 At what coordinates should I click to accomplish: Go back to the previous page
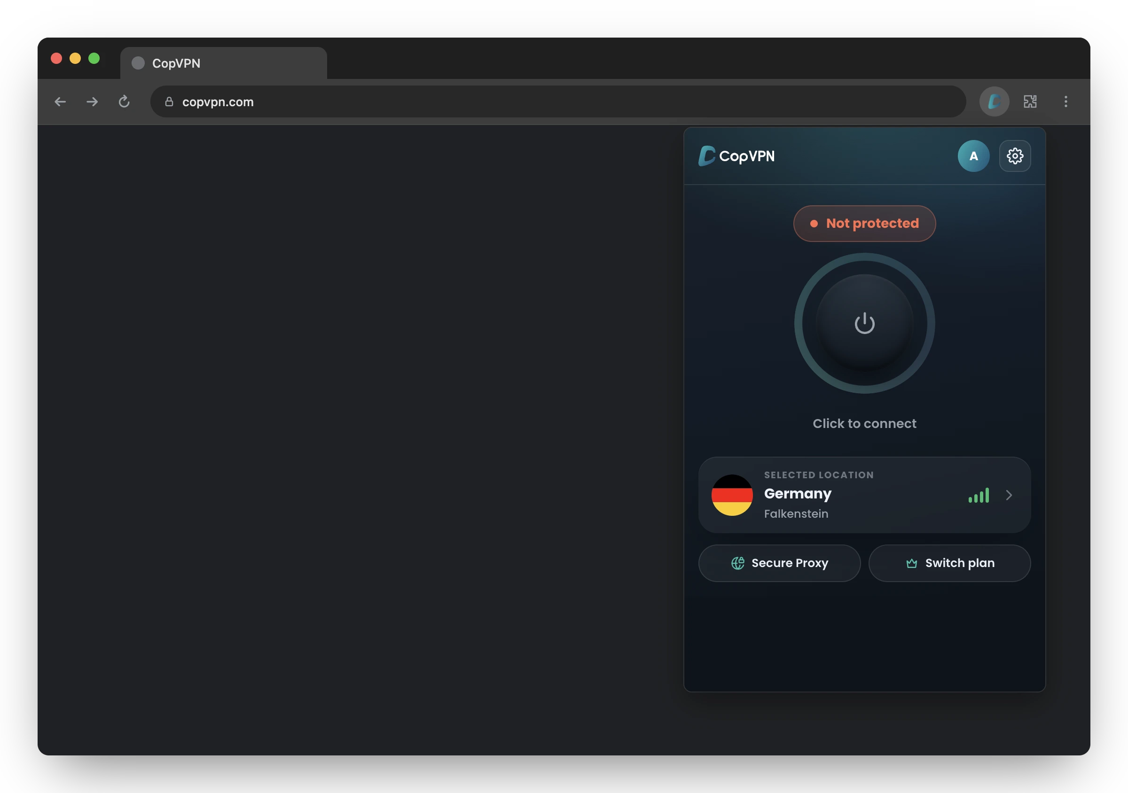(x=60, y=101)
